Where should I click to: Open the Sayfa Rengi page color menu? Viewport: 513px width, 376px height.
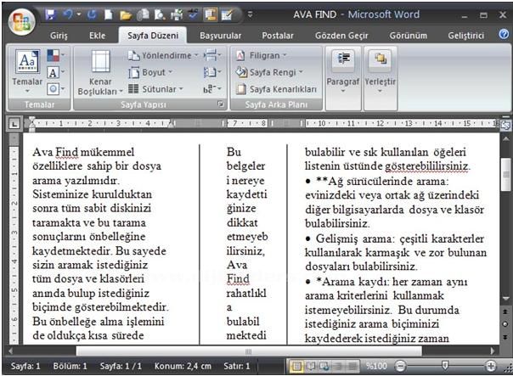[x=269, y=72]
